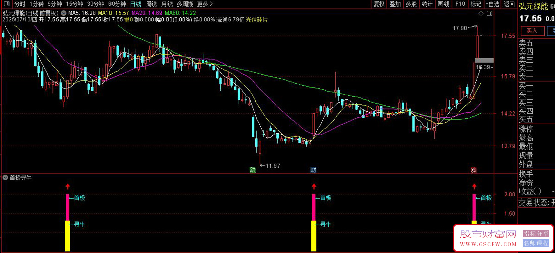Click the MA10: 15.57 indicator label
Image resolution: width=555 pixels, height=253 pixels.
click(x=114, y=13)
